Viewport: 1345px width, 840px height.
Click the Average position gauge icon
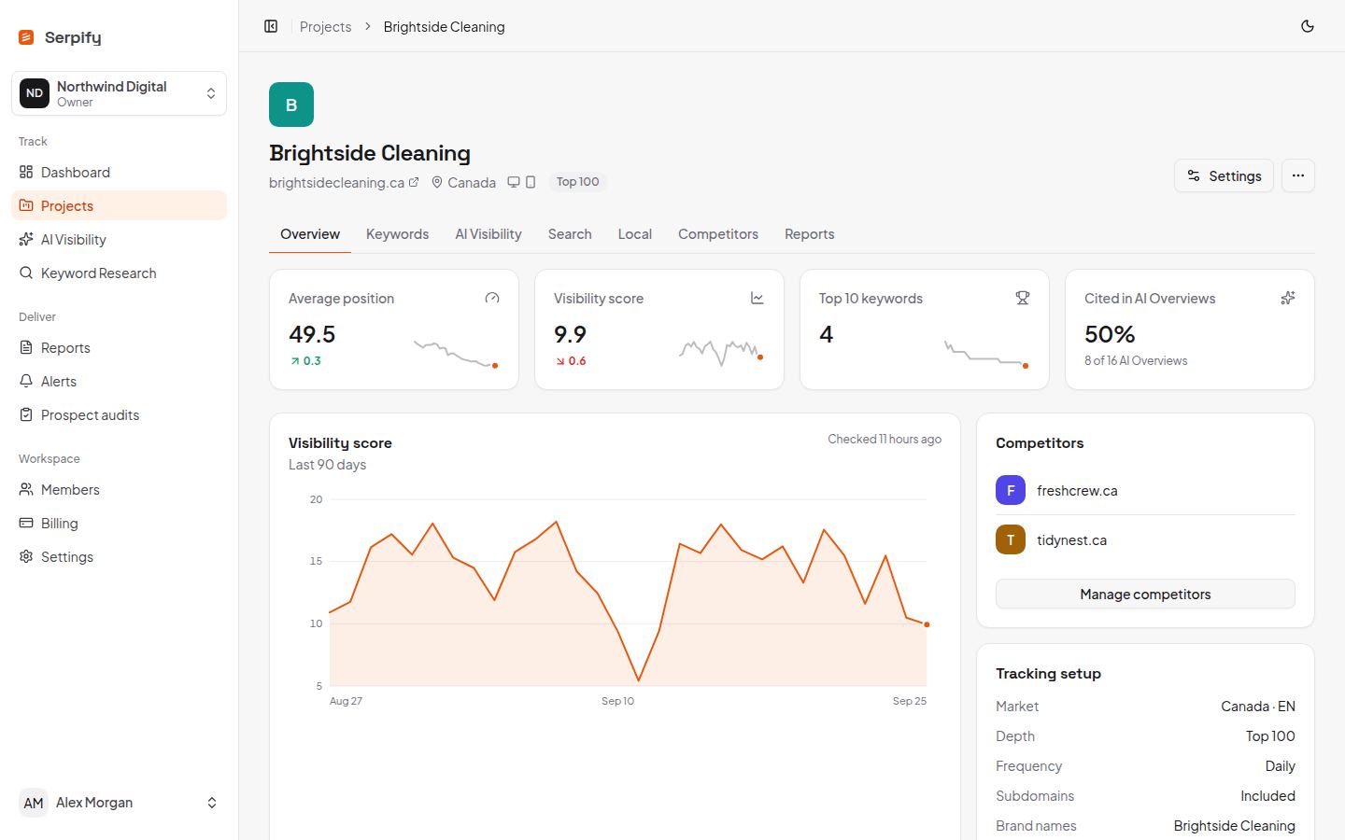click(492, 298)
